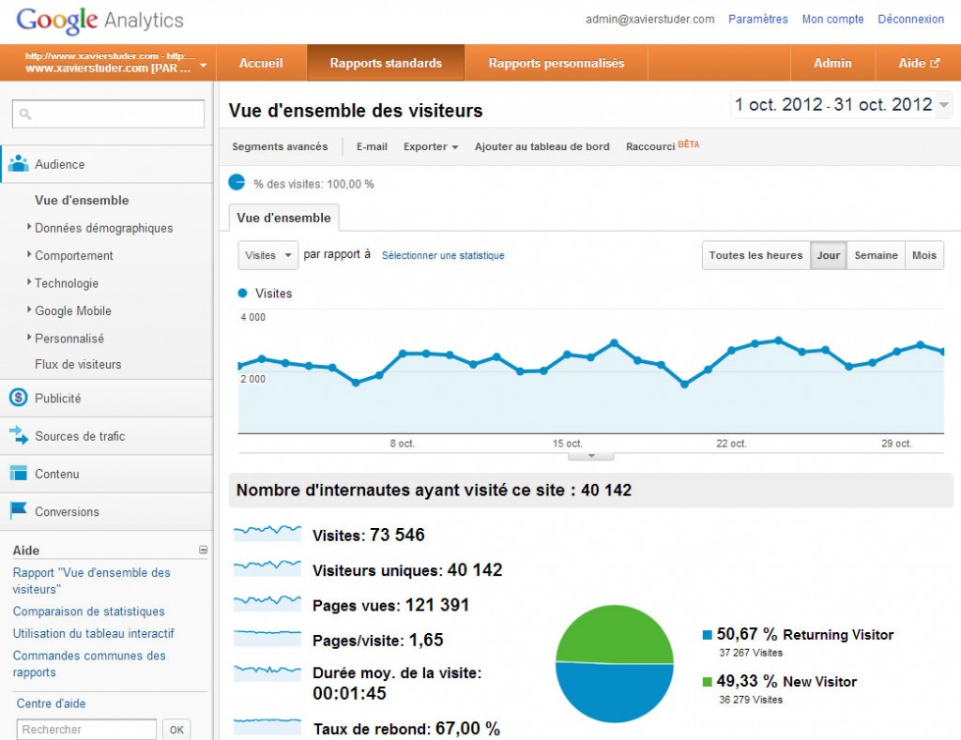Open Rapports standards tab
The image size is (961, 740).
tap(386, 63)
